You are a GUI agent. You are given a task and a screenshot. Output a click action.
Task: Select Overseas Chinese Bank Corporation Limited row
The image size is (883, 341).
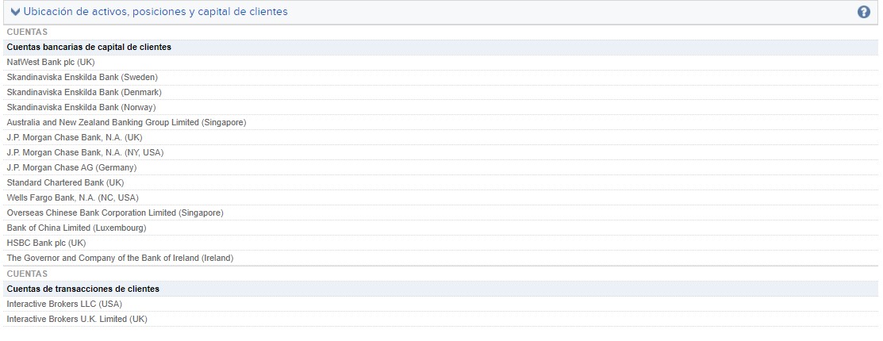pyautogui.click(x=115, y=213)
